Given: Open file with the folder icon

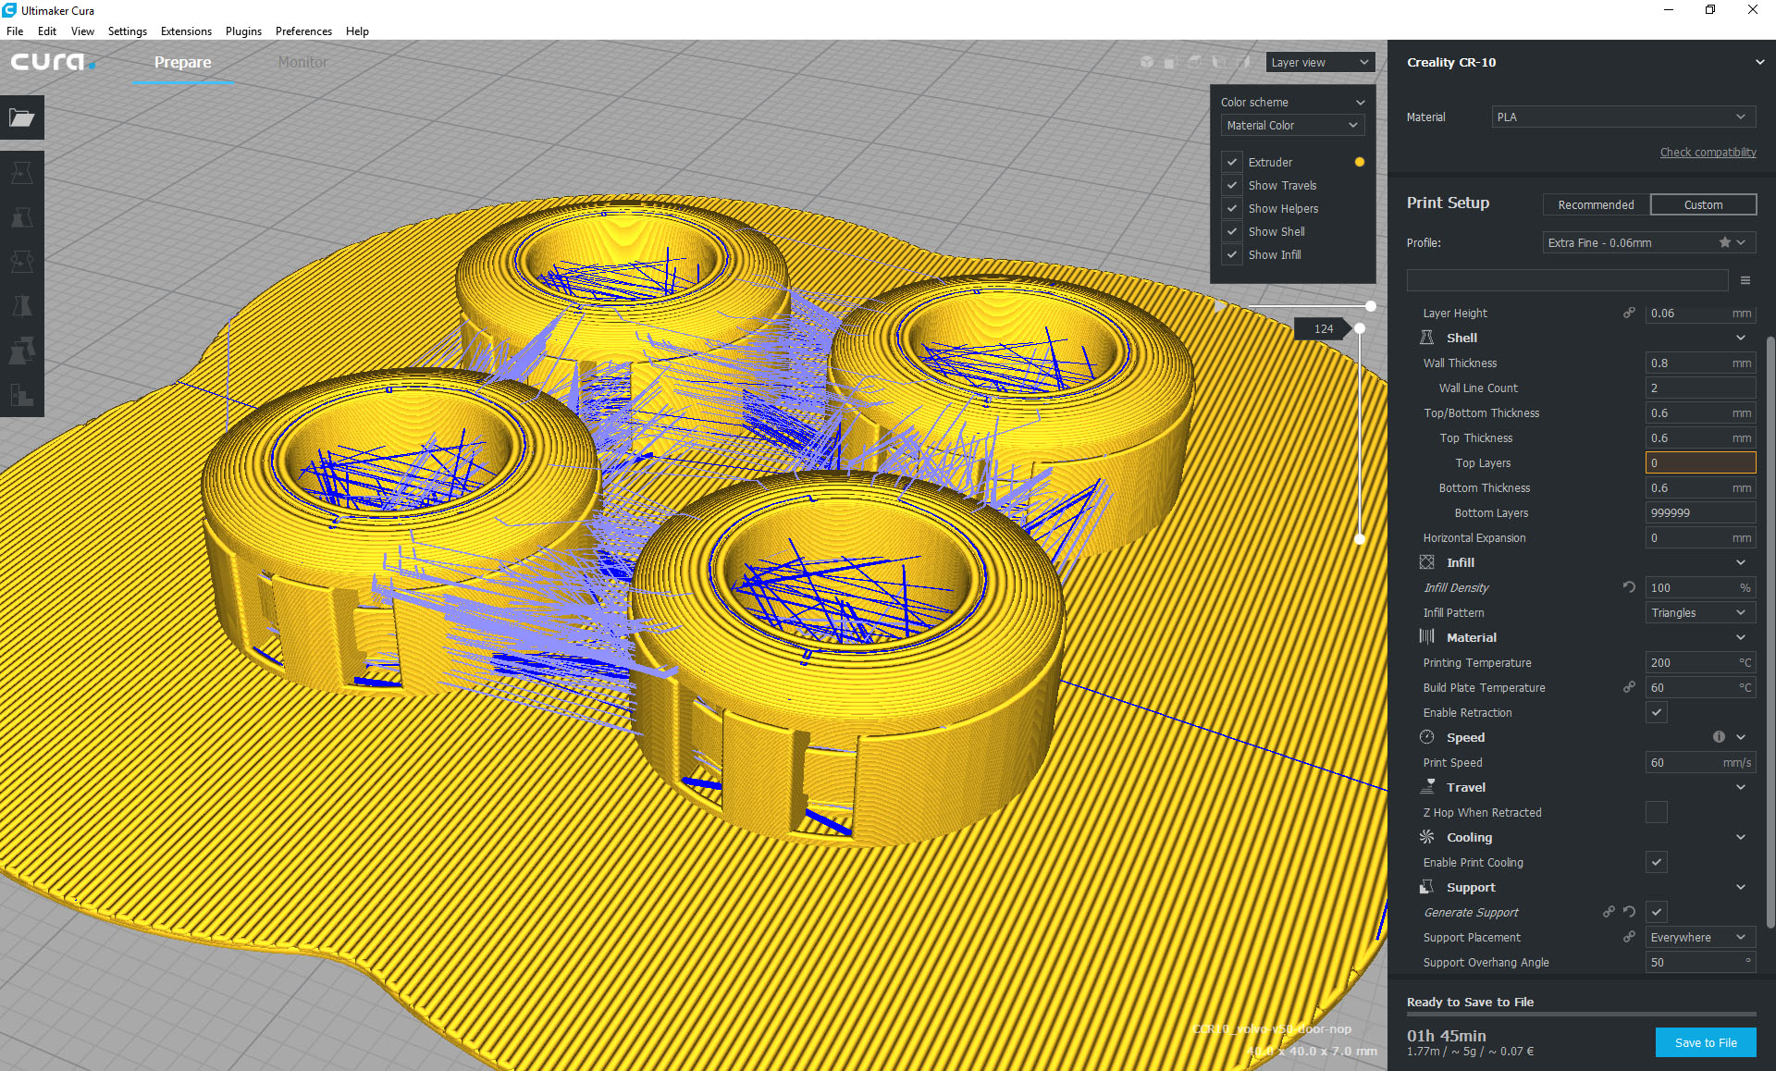Looking at the screenshot, I should coord(22,117).
